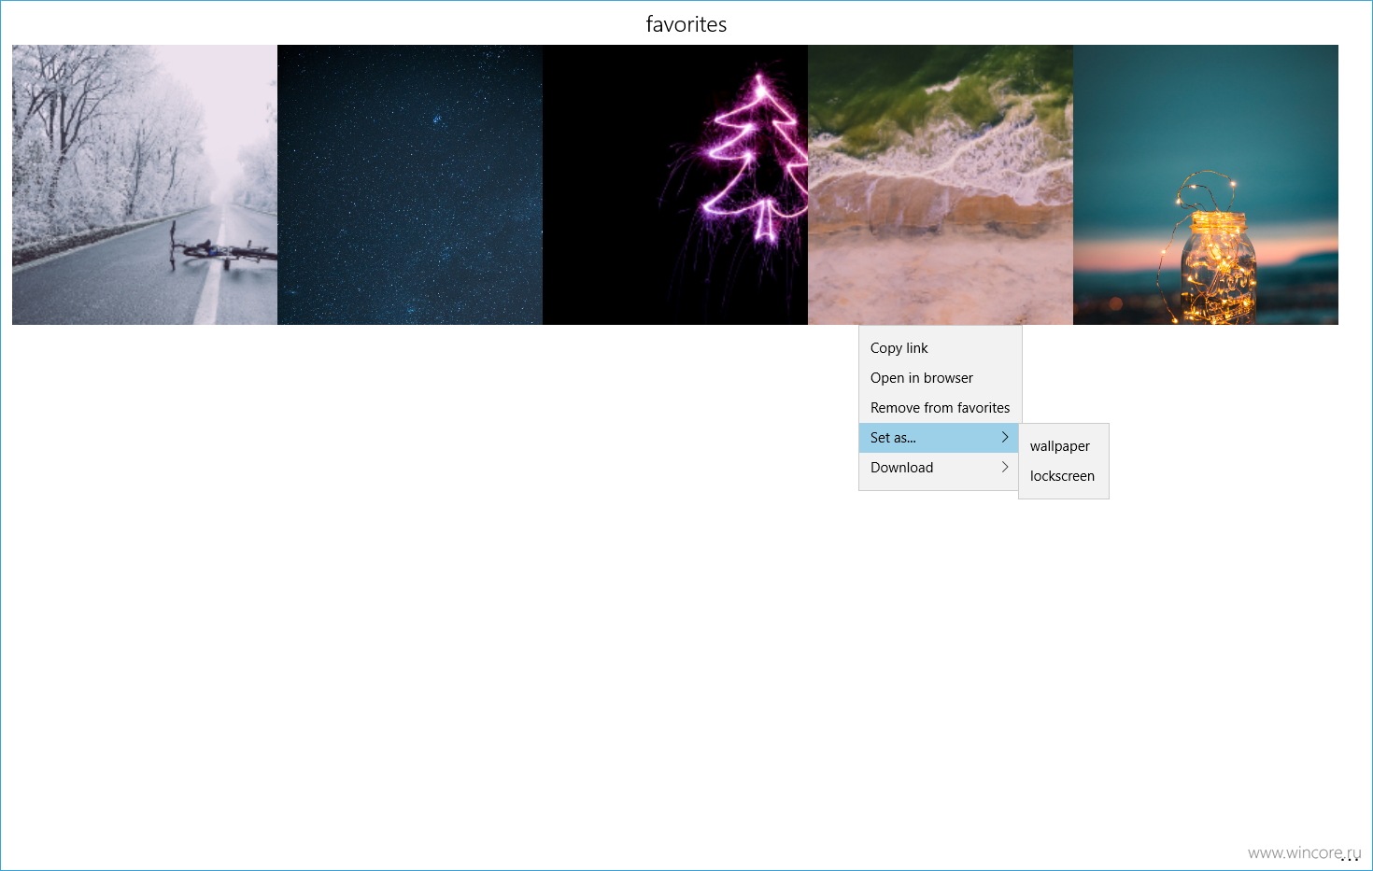Open the Set as... submenu entry

tap(940, 438)
